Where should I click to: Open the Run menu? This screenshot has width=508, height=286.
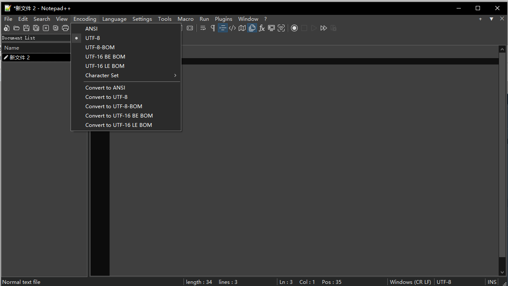point(204,19)
